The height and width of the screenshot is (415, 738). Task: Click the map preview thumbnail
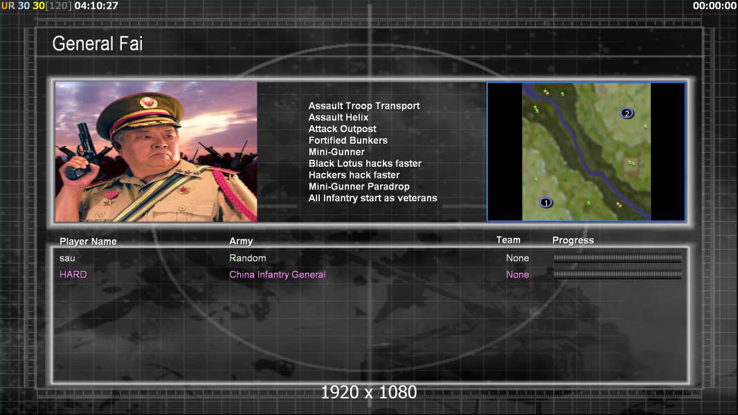[x=586, y=151]
